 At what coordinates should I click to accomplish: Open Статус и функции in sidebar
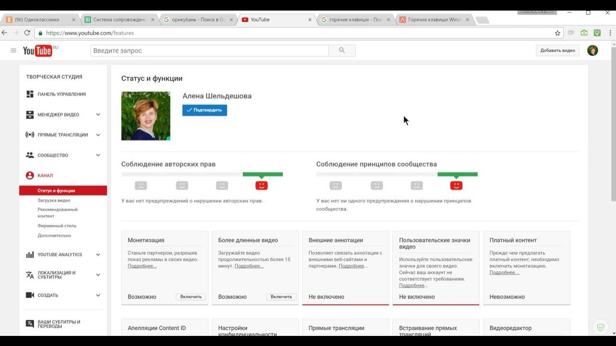coord(63,191)
